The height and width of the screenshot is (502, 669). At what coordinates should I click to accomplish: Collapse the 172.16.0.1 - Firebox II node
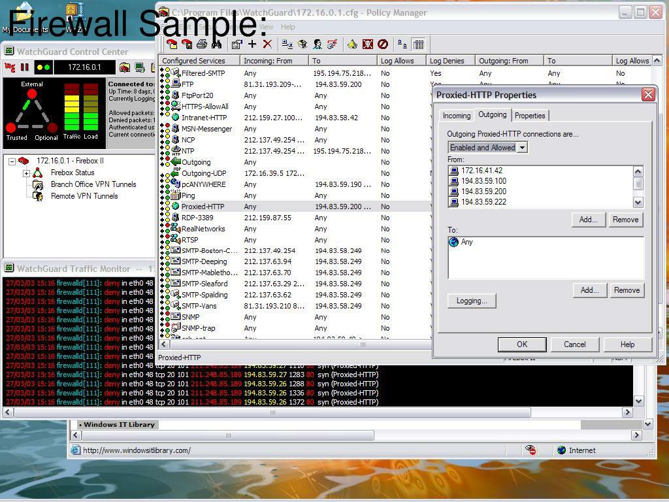[x=12, y=161]
